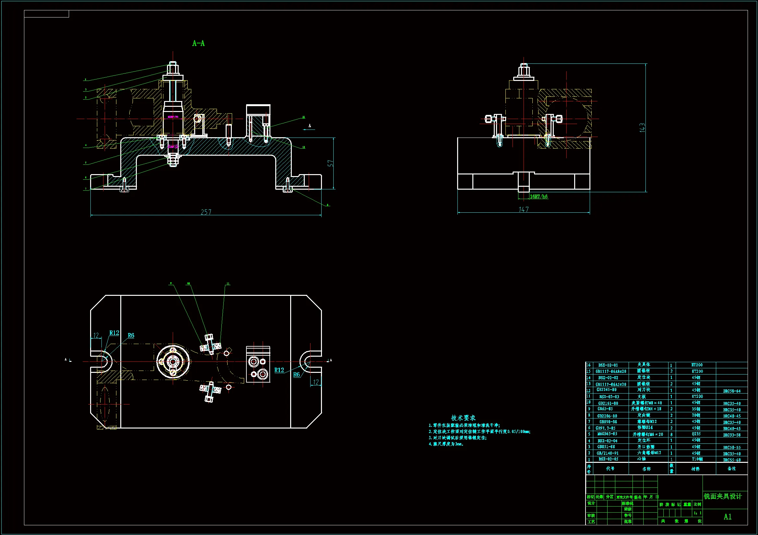The width and height of the screenshot is (758, 535).
Task: Select the 材料 column header
Action: (x=696, y=469)
